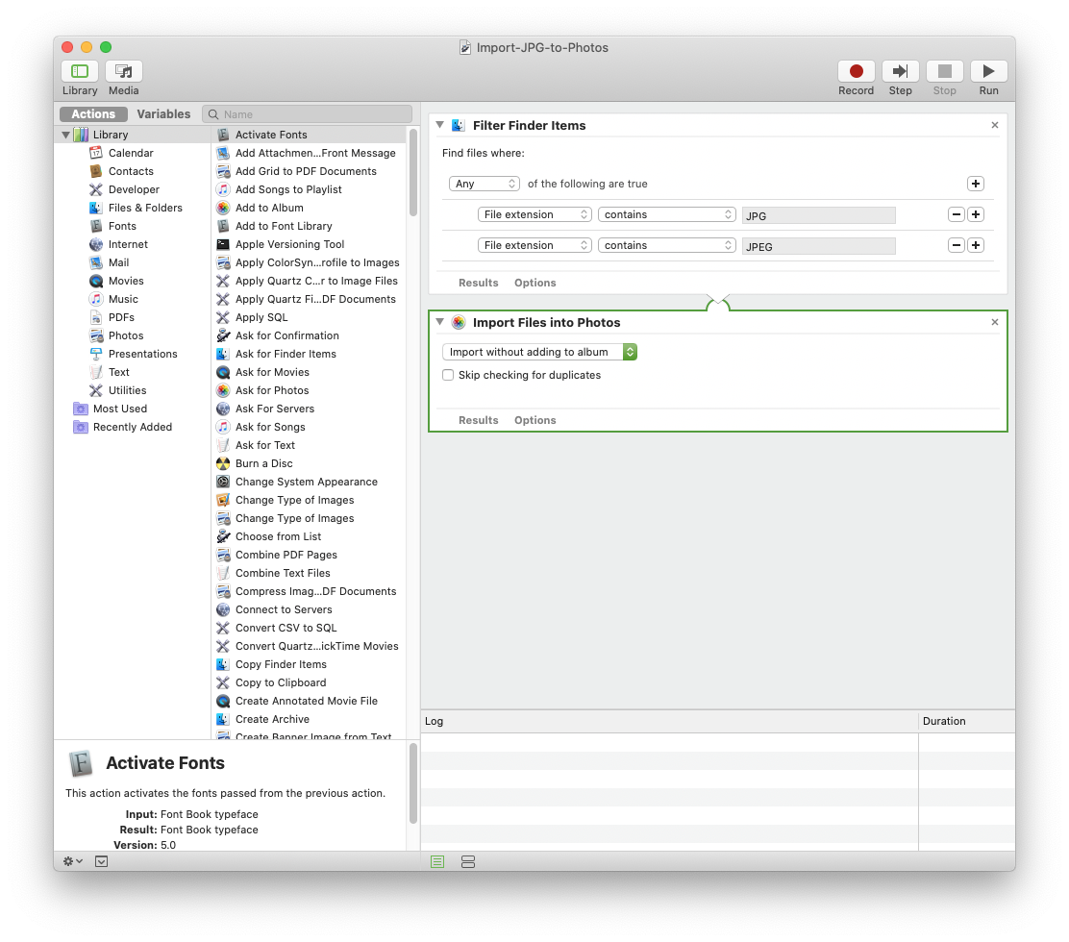Collapse the Import Files into Photos action
The width and height of the screenshot is (1069, 942).
point(439,322)
